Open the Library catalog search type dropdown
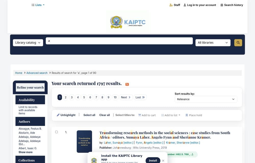 [x=28, y=43]
